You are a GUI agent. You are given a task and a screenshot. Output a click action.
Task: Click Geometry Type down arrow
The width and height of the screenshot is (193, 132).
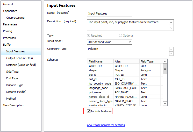tap(171, 53)
